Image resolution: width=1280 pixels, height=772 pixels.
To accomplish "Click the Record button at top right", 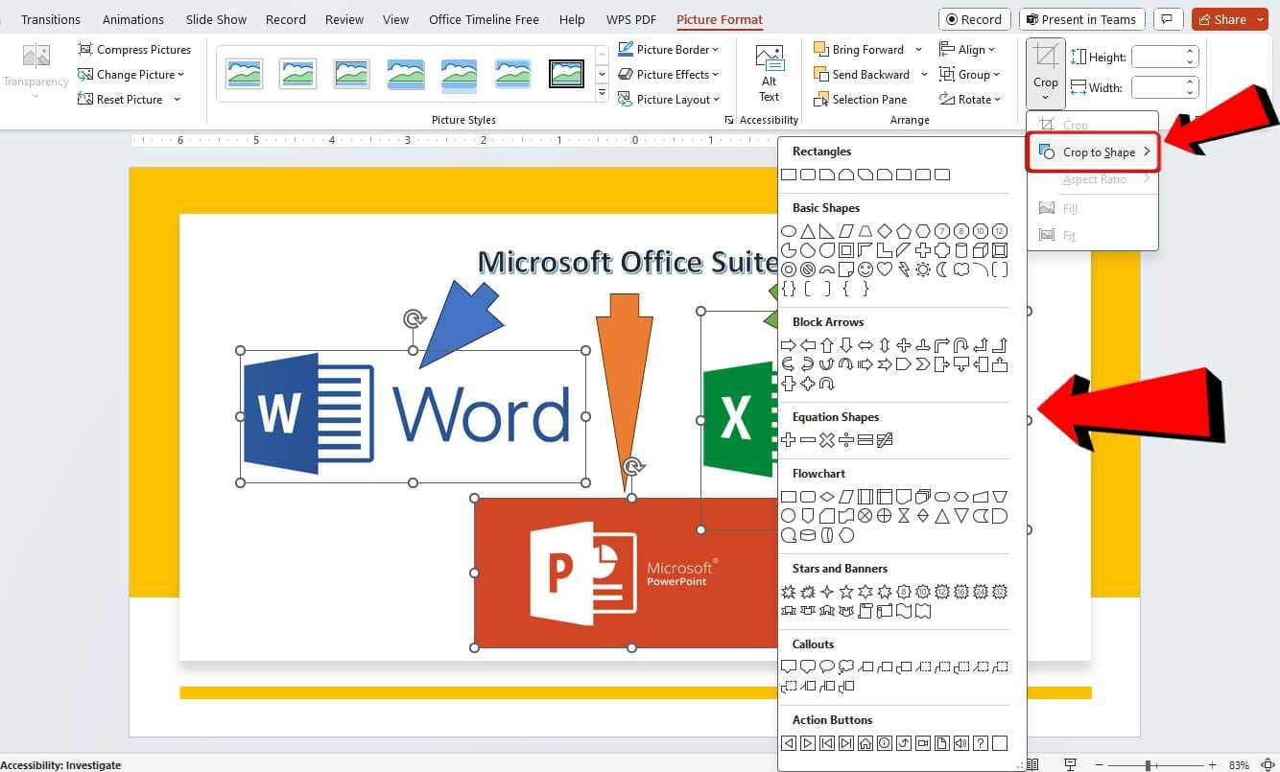I will coord(974,19).
